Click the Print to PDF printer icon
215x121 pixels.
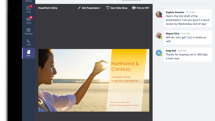pos(134,8)
